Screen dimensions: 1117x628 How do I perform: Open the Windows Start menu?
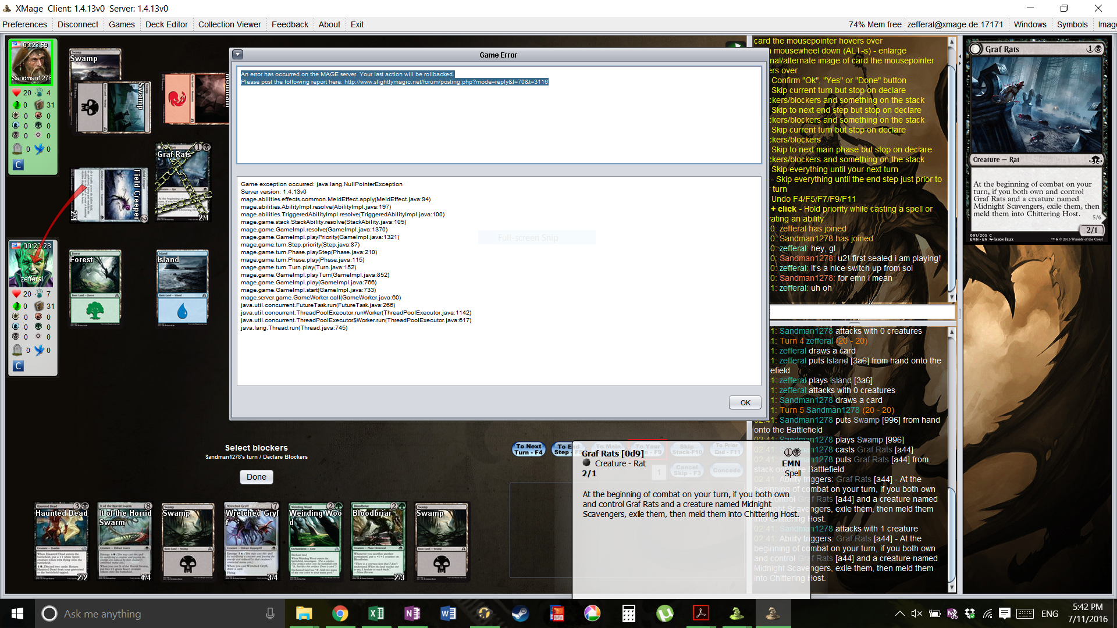tap(17, 613)
